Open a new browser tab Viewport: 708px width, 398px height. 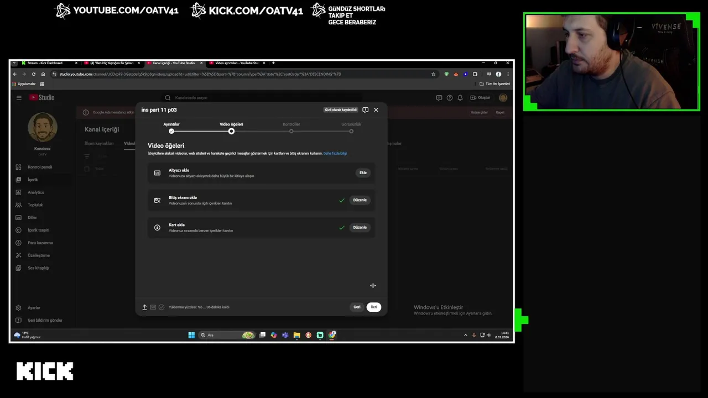coord(273,63)
